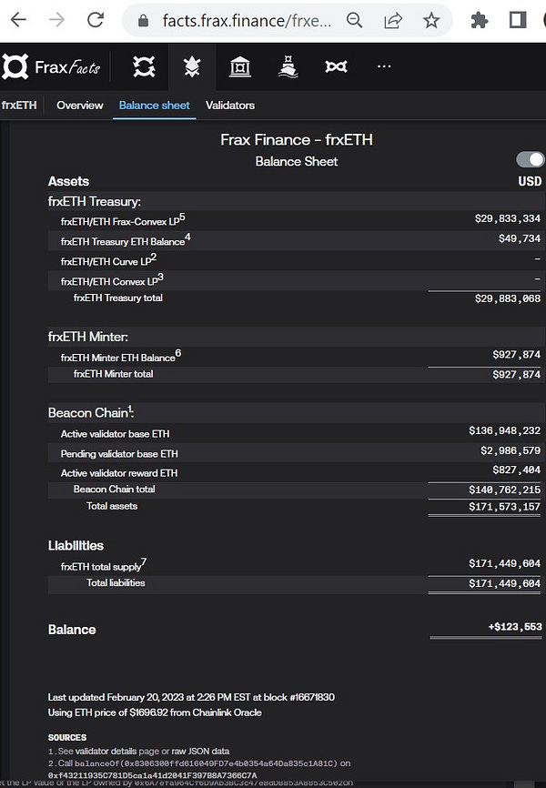Go back with the browser back arrow
The image size is (546, 788).
coord(18,20)
